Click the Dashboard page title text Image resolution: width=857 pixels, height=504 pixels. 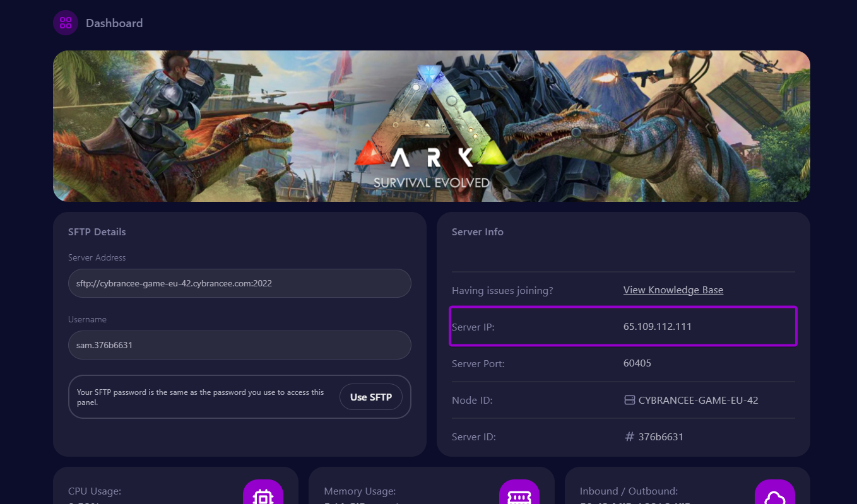(x=114, y=23)
